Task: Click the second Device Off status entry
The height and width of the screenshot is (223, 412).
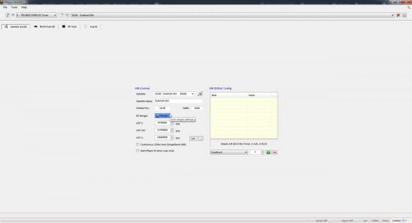Action: (347, 221)
